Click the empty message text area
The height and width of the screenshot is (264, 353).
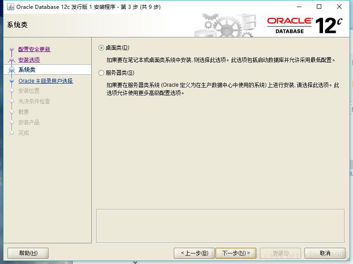(x=220, y=226)
